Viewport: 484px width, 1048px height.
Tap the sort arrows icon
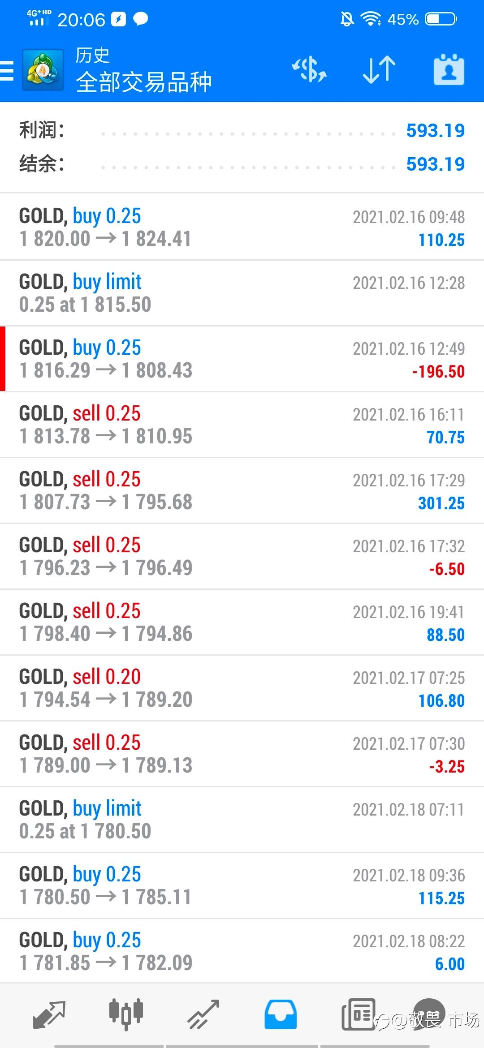click(379, 70)
